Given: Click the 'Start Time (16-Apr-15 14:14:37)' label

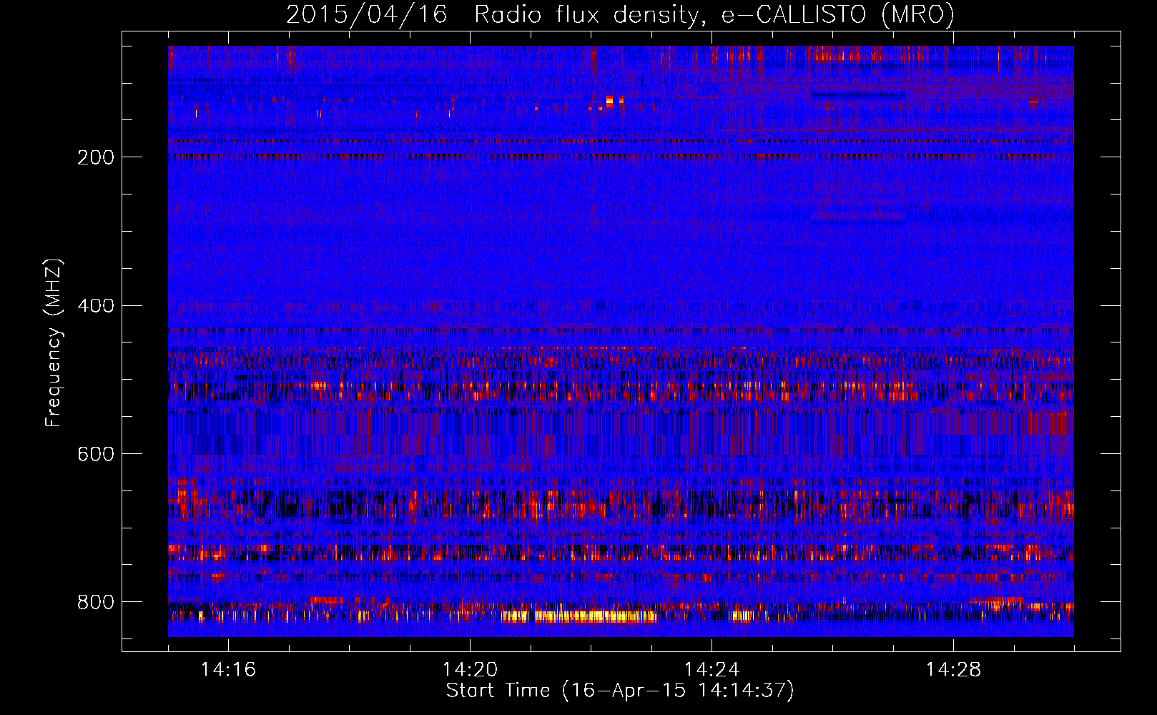Looking at the screenshot, I should tap(620, 691).
